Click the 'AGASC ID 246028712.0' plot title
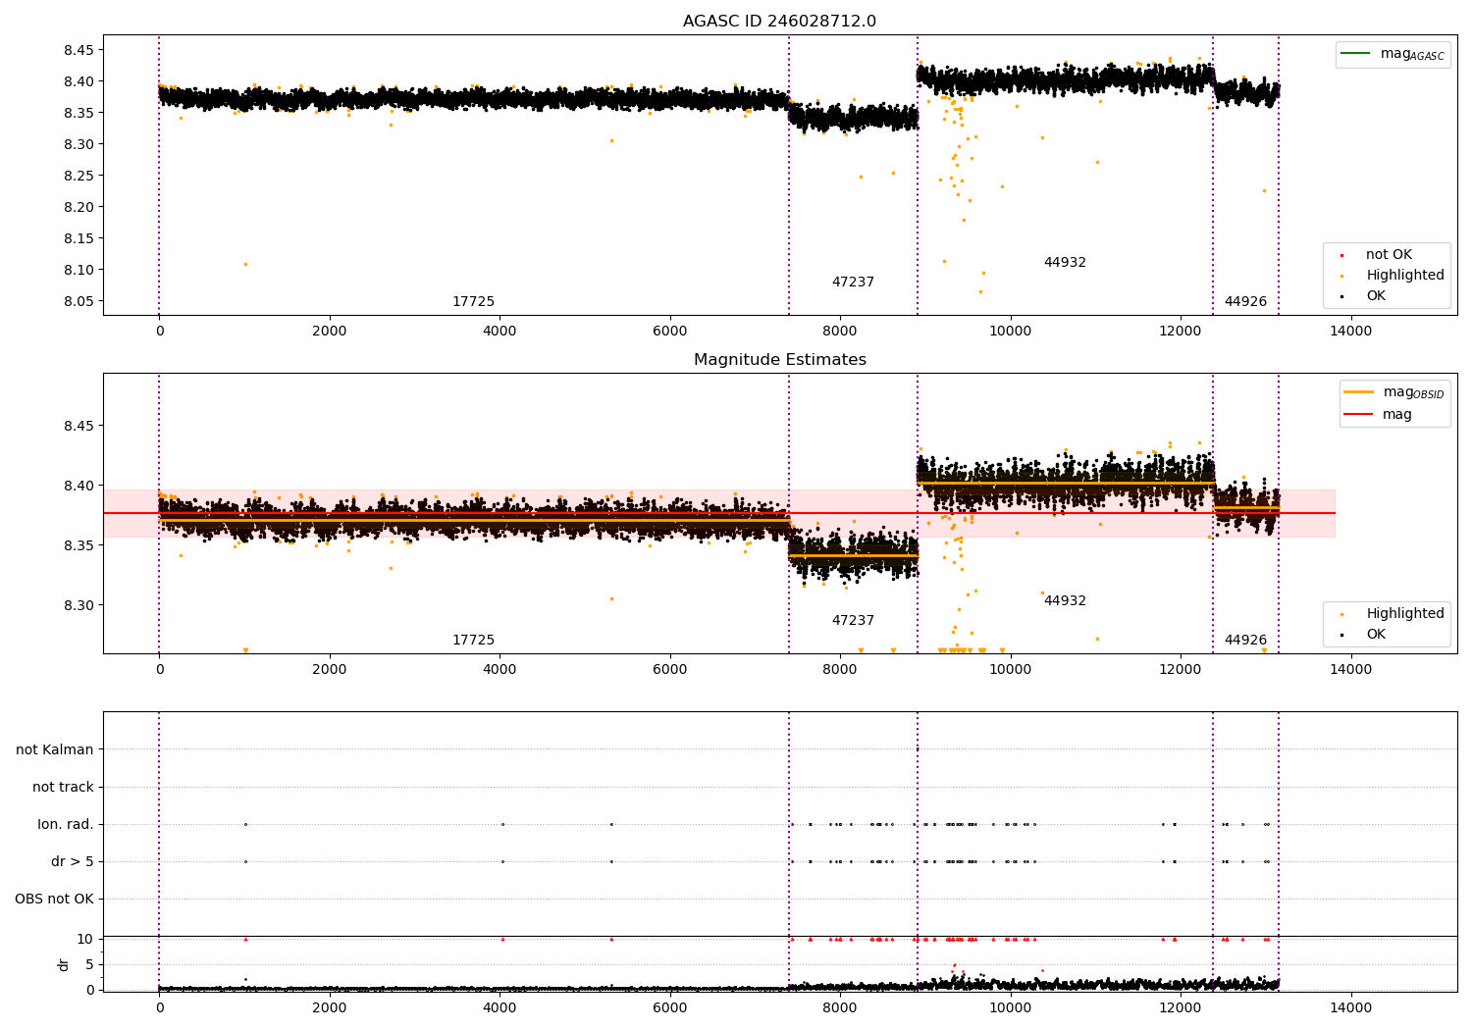 pos(780,22)
